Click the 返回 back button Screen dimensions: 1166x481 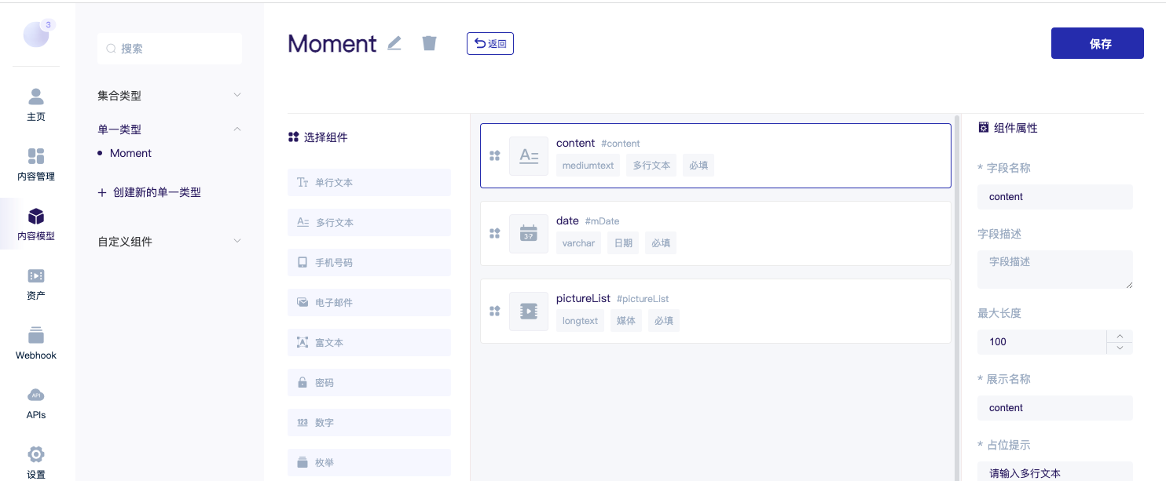[490, 43]
